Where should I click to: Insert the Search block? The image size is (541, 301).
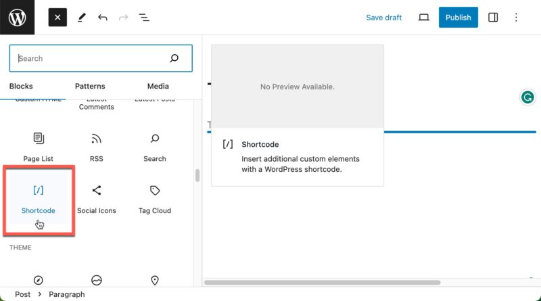[x=155, y=147]
